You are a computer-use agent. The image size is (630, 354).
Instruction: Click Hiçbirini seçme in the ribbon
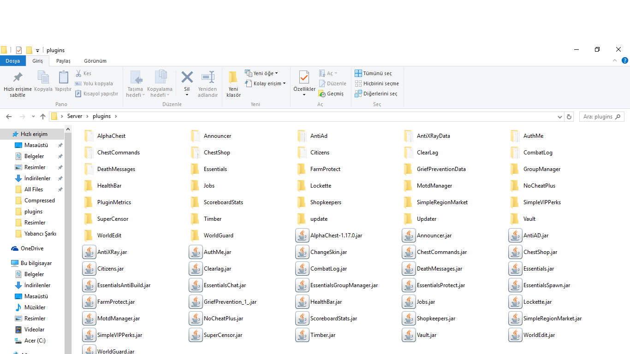click(x=377, y=83)
